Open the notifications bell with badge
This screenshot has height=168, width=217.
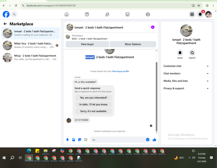pos(200,14)
